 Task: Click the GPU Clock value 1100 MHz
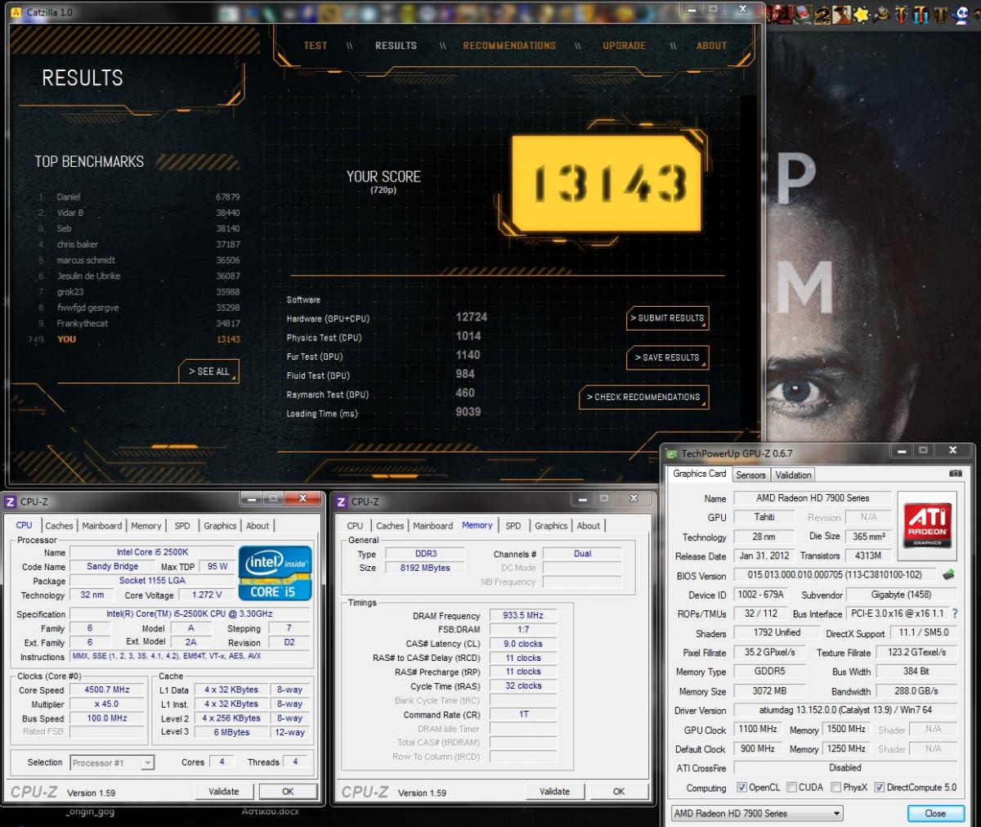pos(758,729)
